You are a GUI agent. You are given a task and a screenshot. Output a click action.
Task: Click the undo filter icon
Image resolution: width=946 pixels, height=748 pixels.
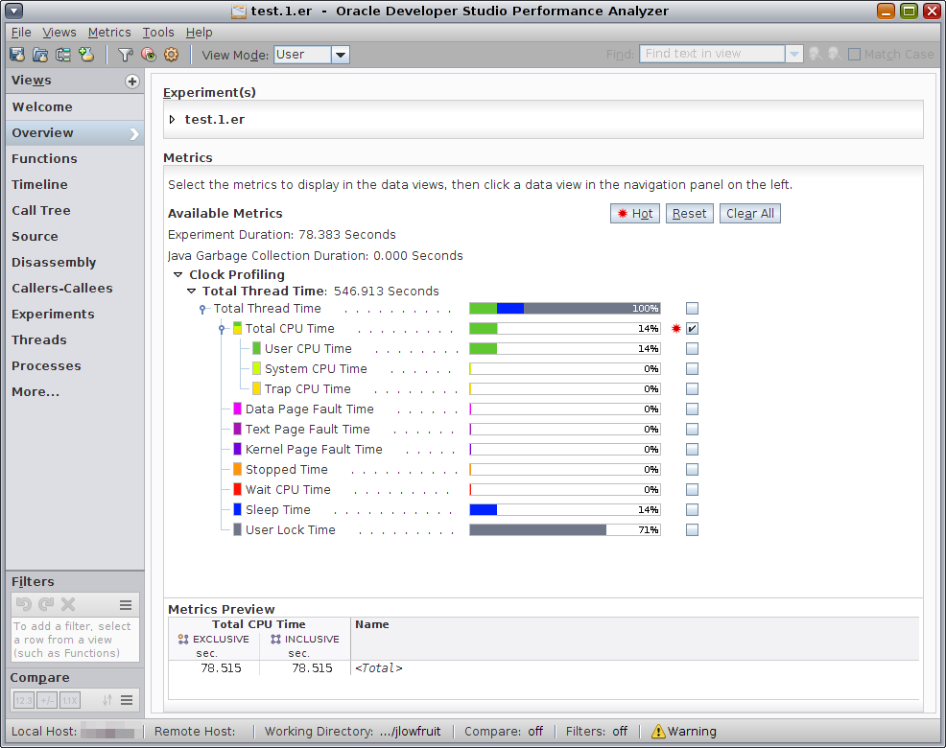[x=24, y=604]
